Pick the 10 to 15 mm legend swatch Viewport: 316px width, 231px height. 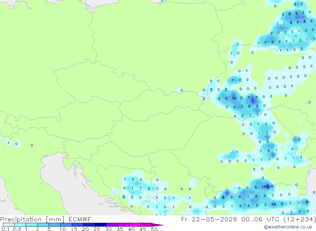66,225
